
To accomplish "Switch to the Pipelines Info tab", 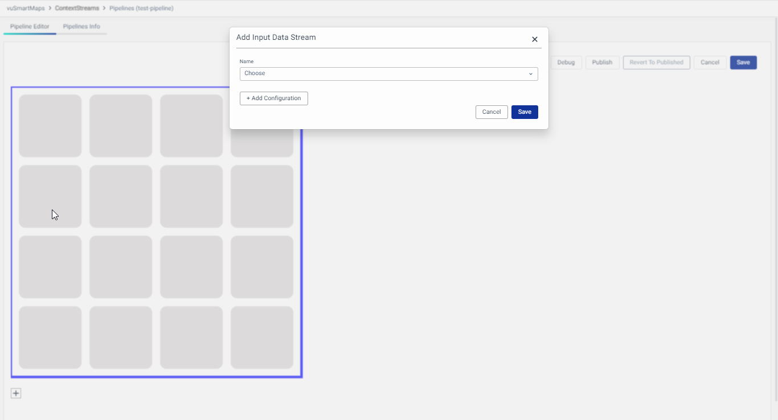I will pyautogui.click(x=81, y=27).
